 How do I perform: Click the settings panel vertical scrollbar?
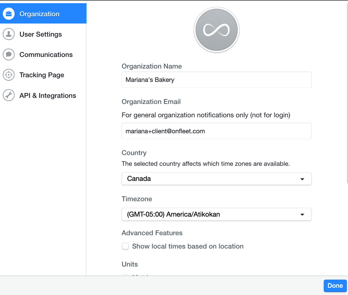tap(347, 93)
